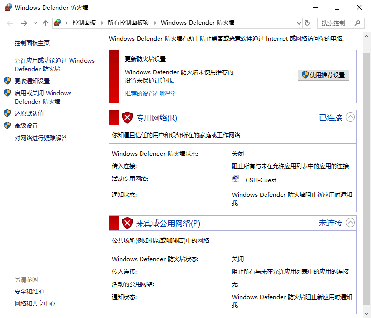Screen dimensions: 371x318
Task: Open the 推荐的设置有哪些? help link
Action: 150,94
